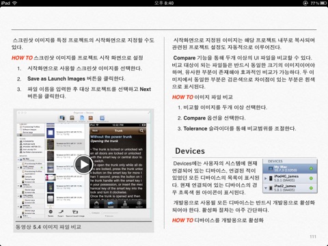Click the green status dot beside My Mac
Screen dimensions: 328x246
click(x=311, y=169)
